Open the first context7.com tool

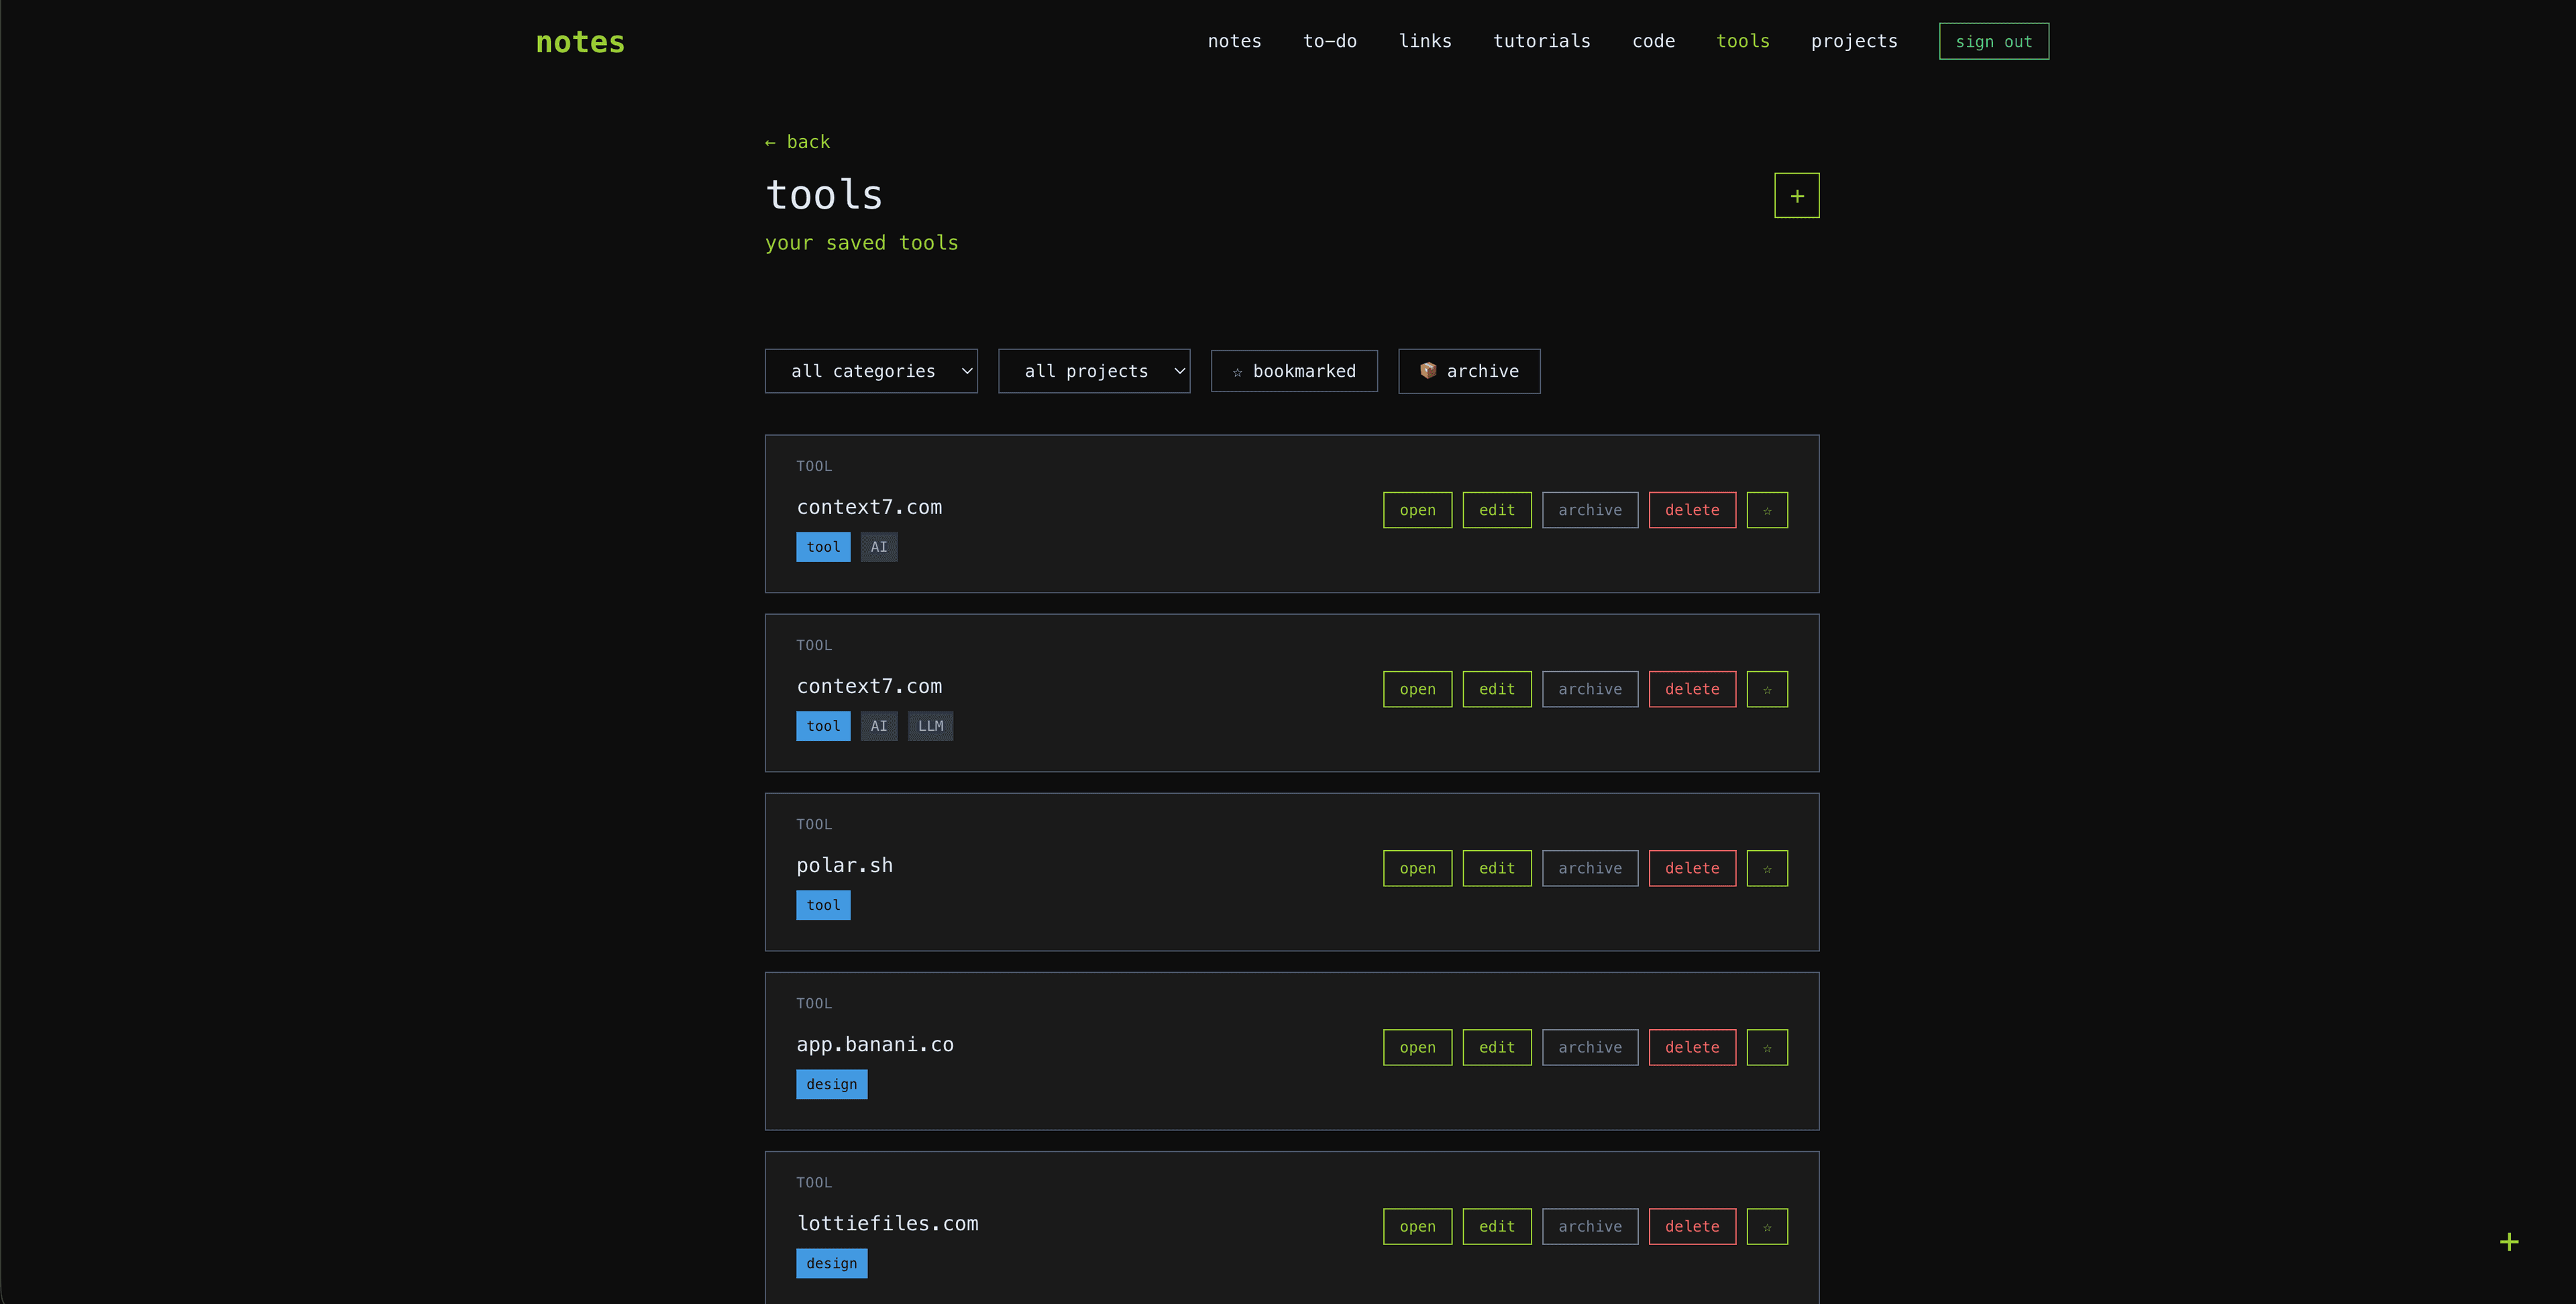[1417, 510]
